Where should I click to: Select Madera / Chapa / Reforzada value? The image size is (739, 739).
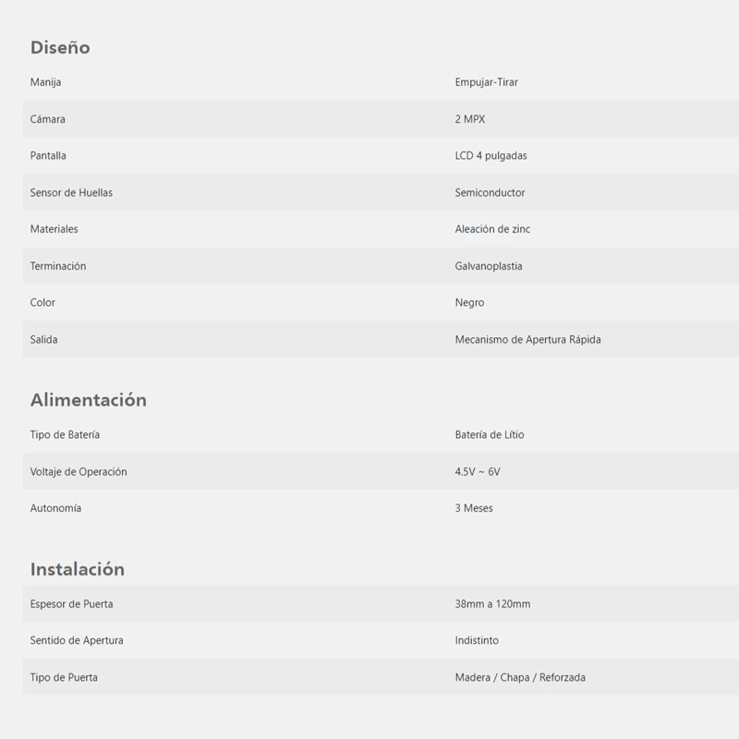pyautogui.click(x=520, y=677)
